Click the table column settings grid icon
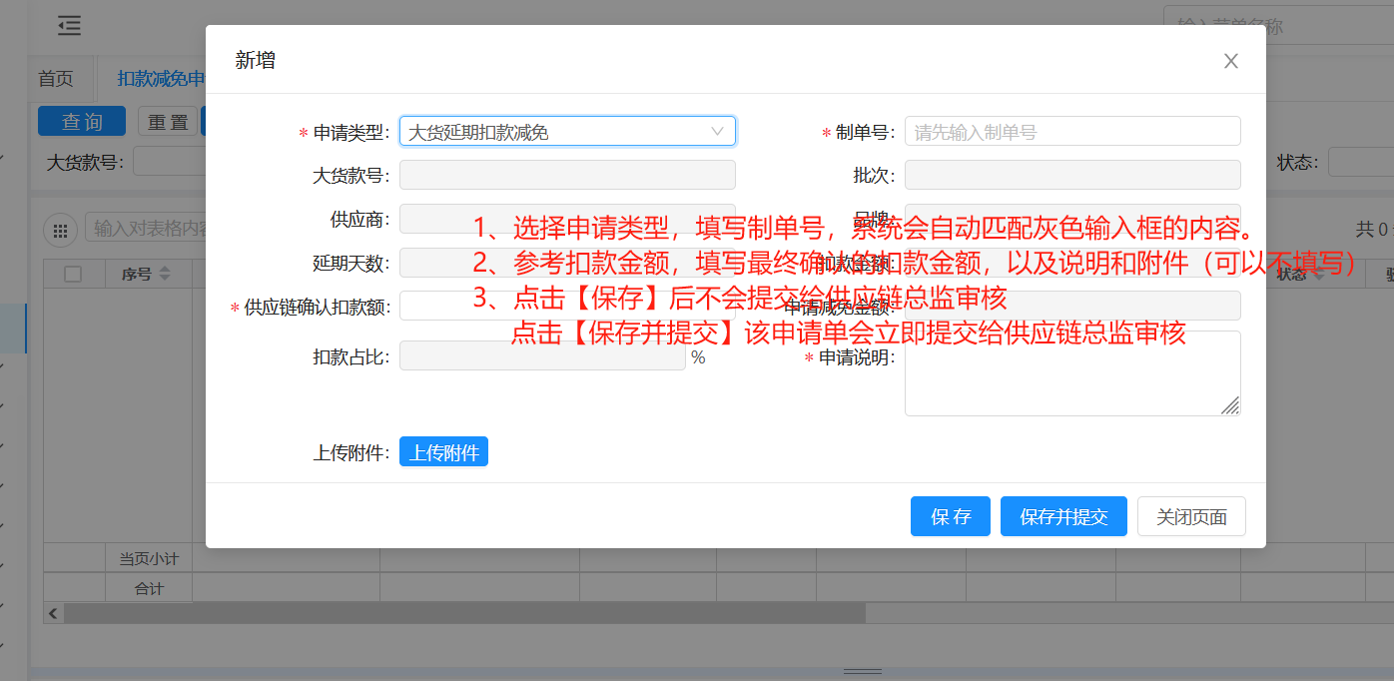The image size is (1394, 681). tap(61, 230)
